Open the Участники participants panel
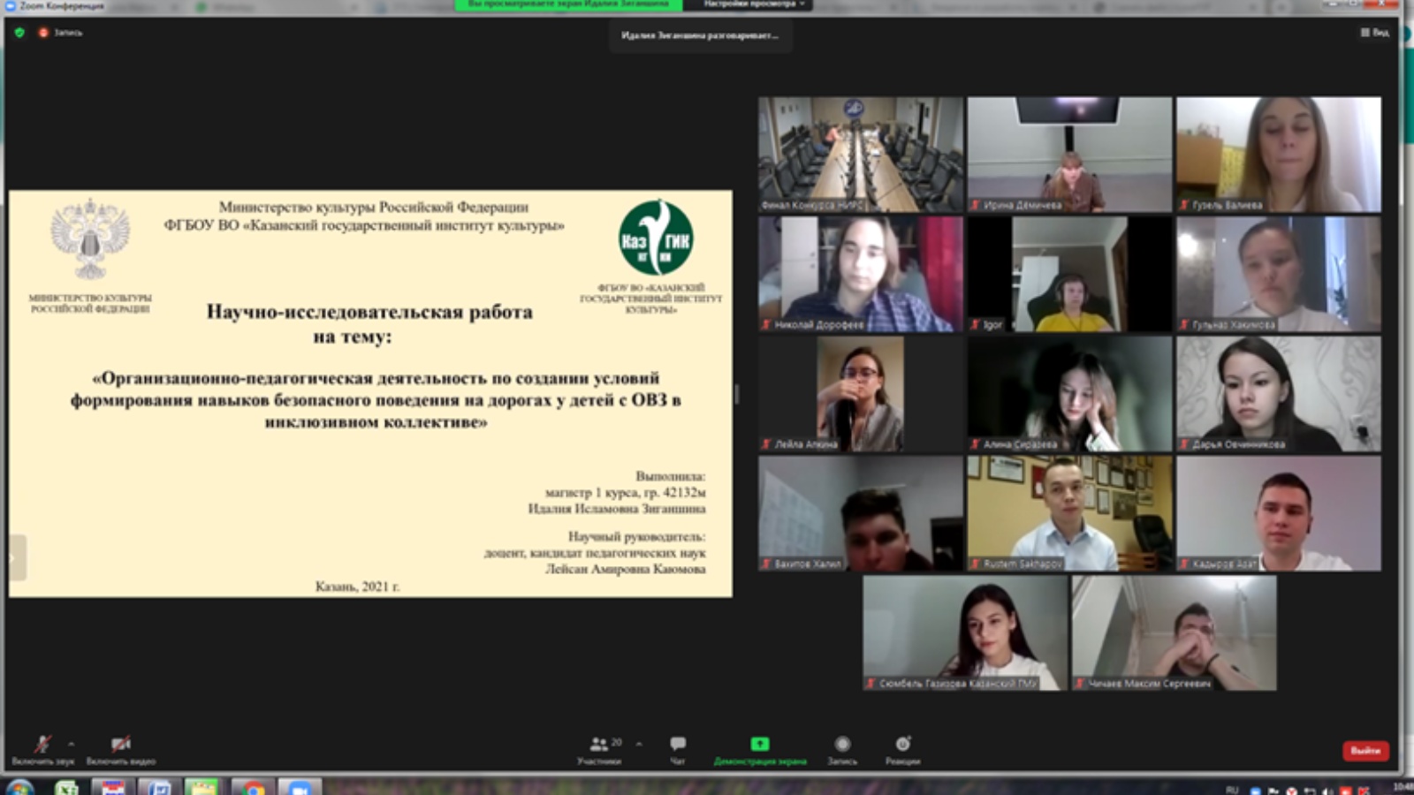Image resolution: width=1414 pixels, height=795 pixels. coord(600,747)
